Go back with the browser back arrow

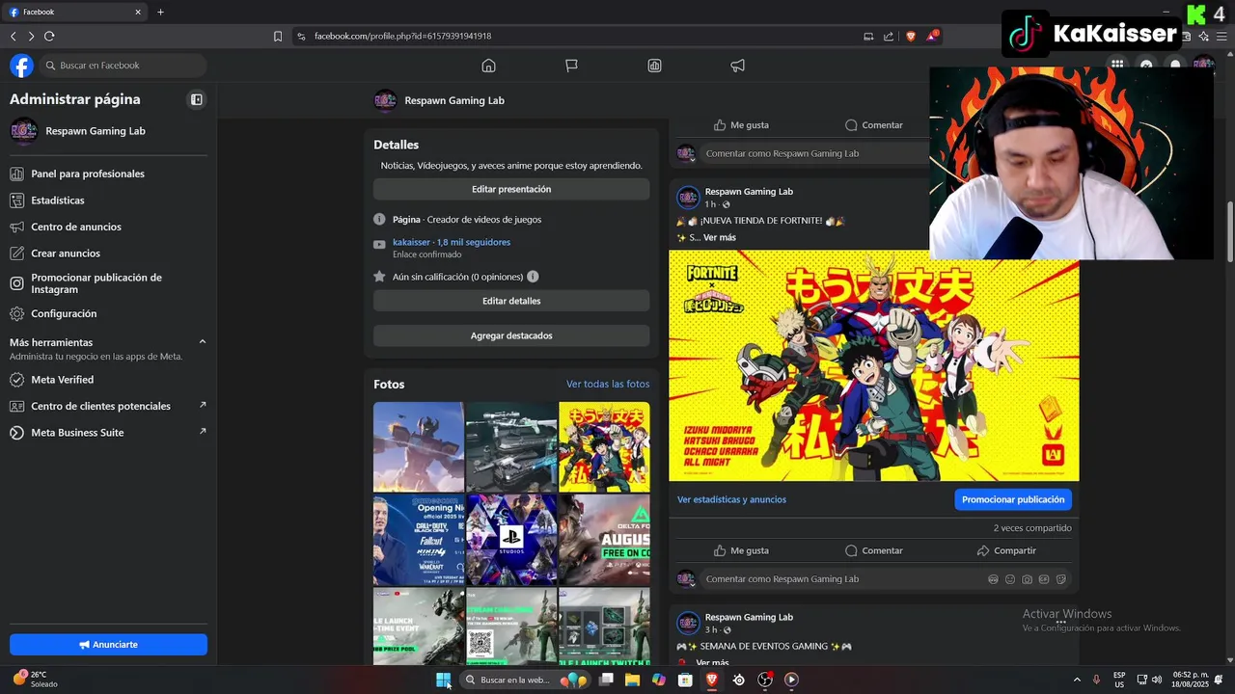pyautogui.click(x=14, y=36)
